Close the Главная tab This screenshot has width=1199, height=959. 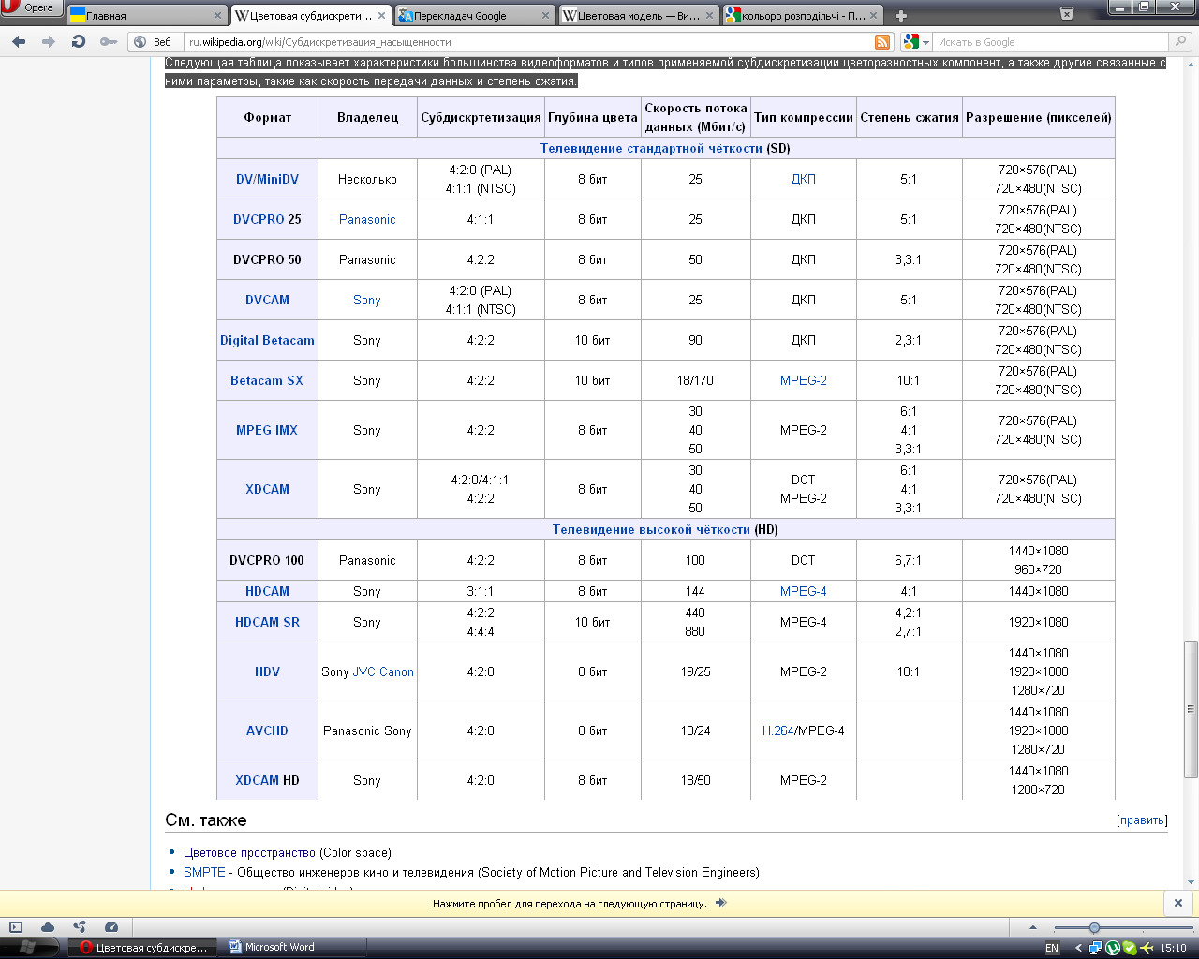(x=217, y=16)
